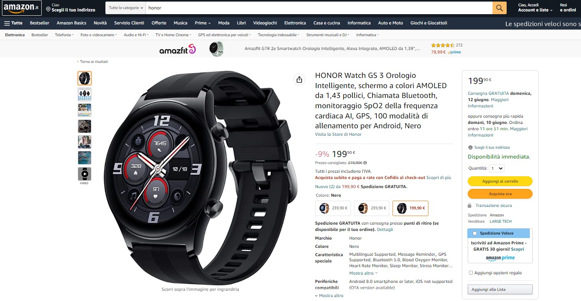581x301 pixels.
Task: Open the Visita lo Store di Honor link
Action: [x=338, y=135]
